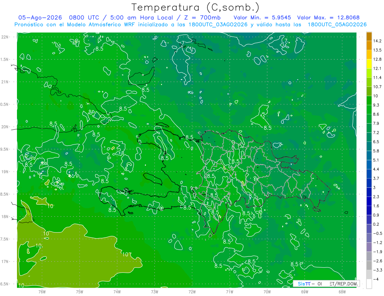
Task: Click the '20N' latitude axis label
Action: (x=5, y=127)
